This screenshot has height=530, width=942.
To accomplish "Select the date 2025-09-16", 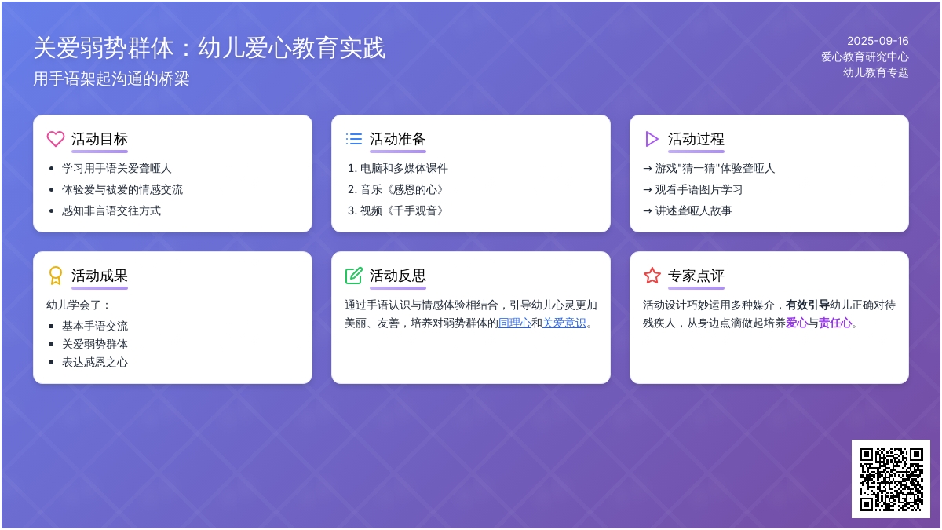I will [x=878, y=41].
